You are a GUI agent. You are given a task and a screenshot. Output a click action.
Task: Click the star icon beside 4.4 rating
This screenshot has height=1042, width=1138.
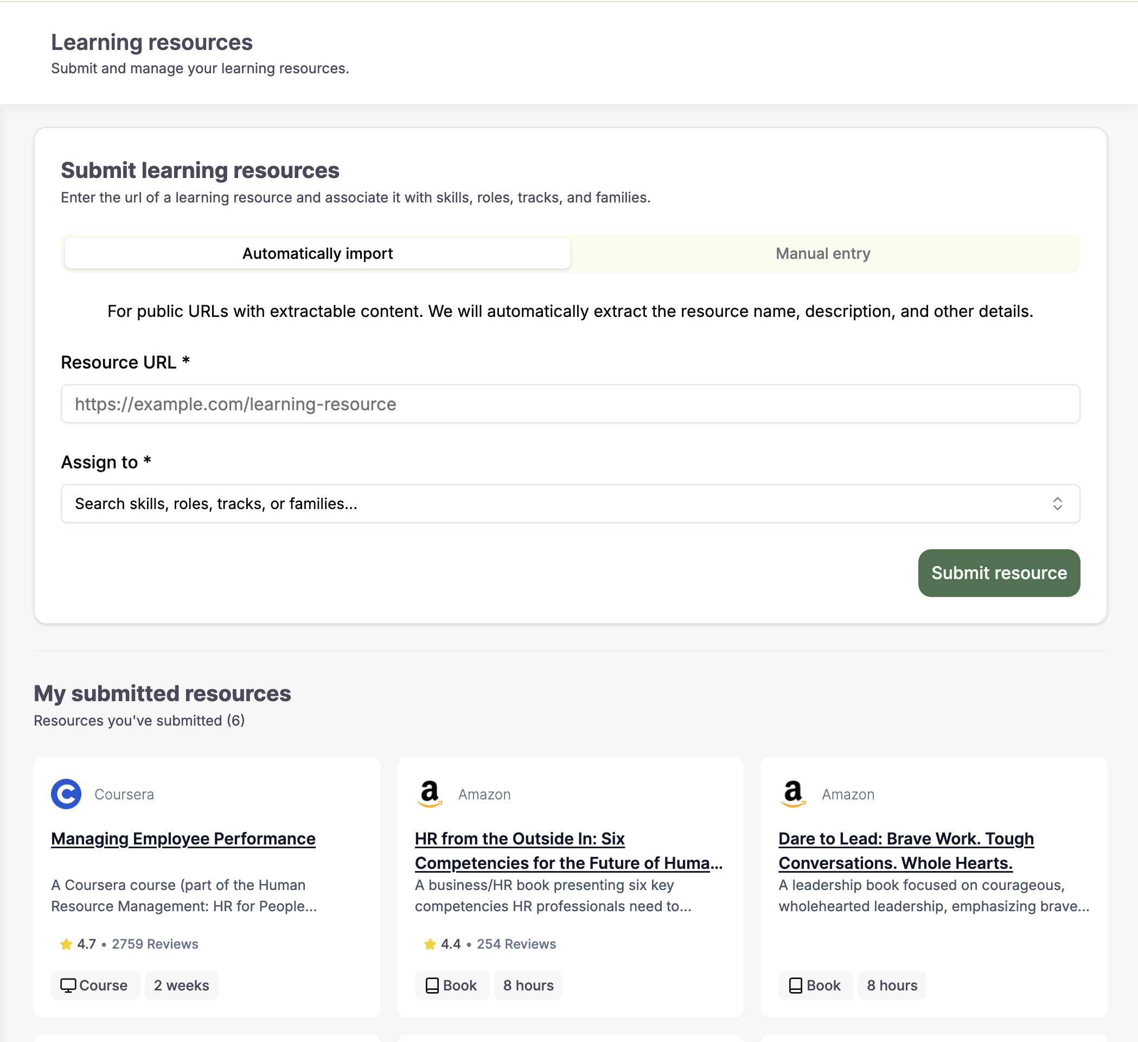click(430, 944)
